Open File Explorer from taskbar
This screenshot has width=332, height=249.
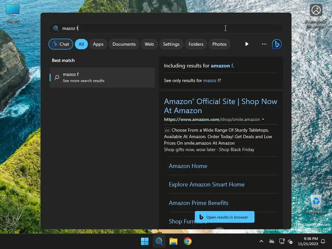click(x=173, y=241)
